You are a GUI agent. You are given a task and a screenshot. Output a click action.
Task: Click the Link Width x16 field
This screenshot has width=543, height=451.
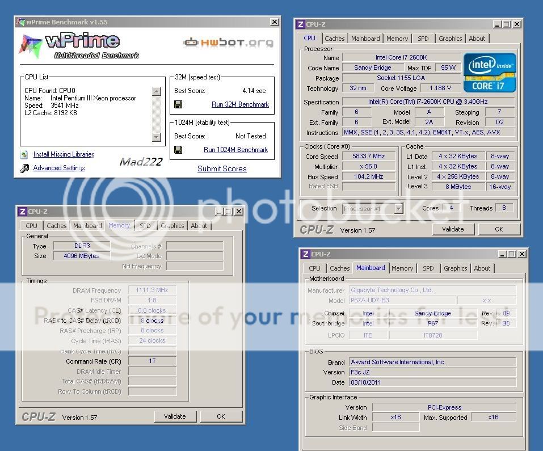[395, 418]
